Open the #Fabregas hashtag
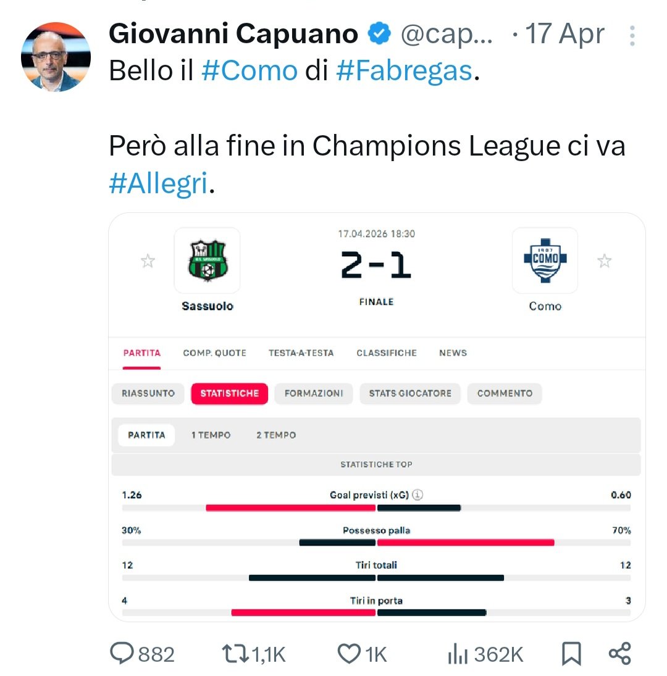The height and width of the screenshot is (676, 667). (404, 71)
